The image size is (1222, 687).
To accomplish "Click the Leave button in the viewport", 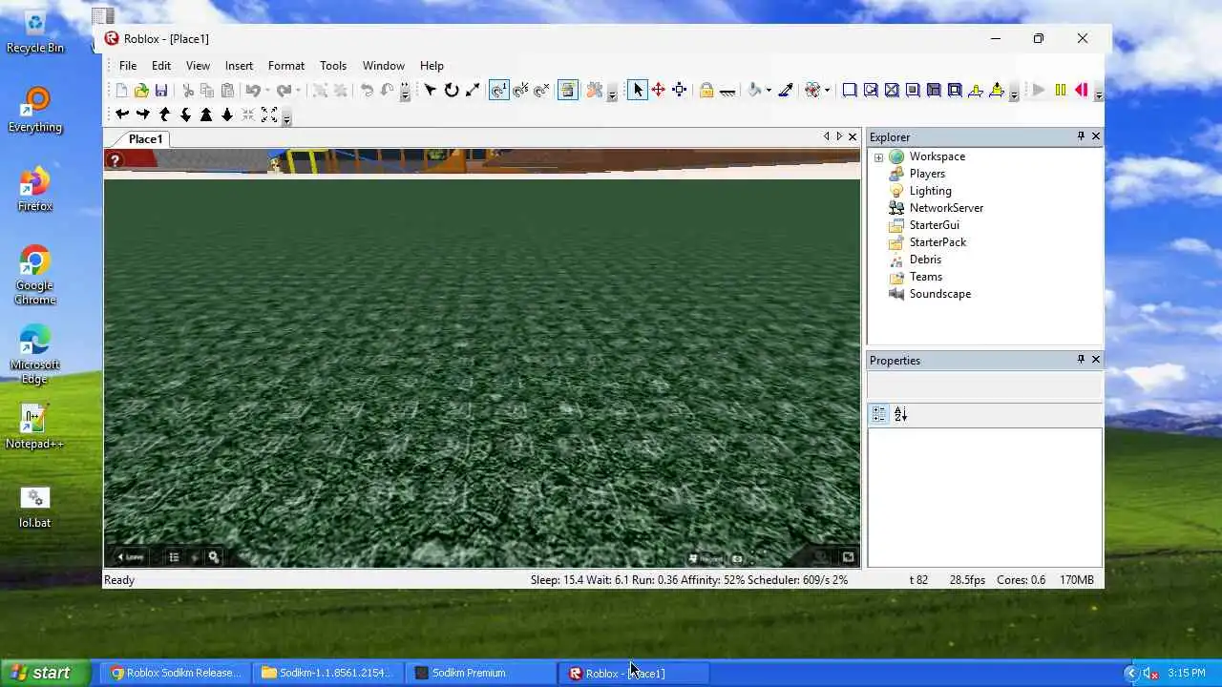I will click(130, 557).
